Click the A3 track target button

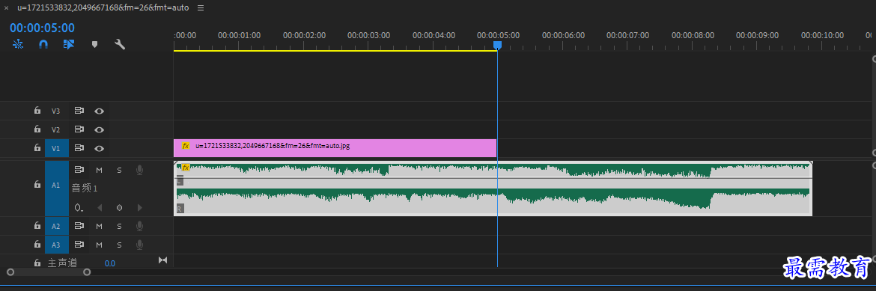pos(56,245)
